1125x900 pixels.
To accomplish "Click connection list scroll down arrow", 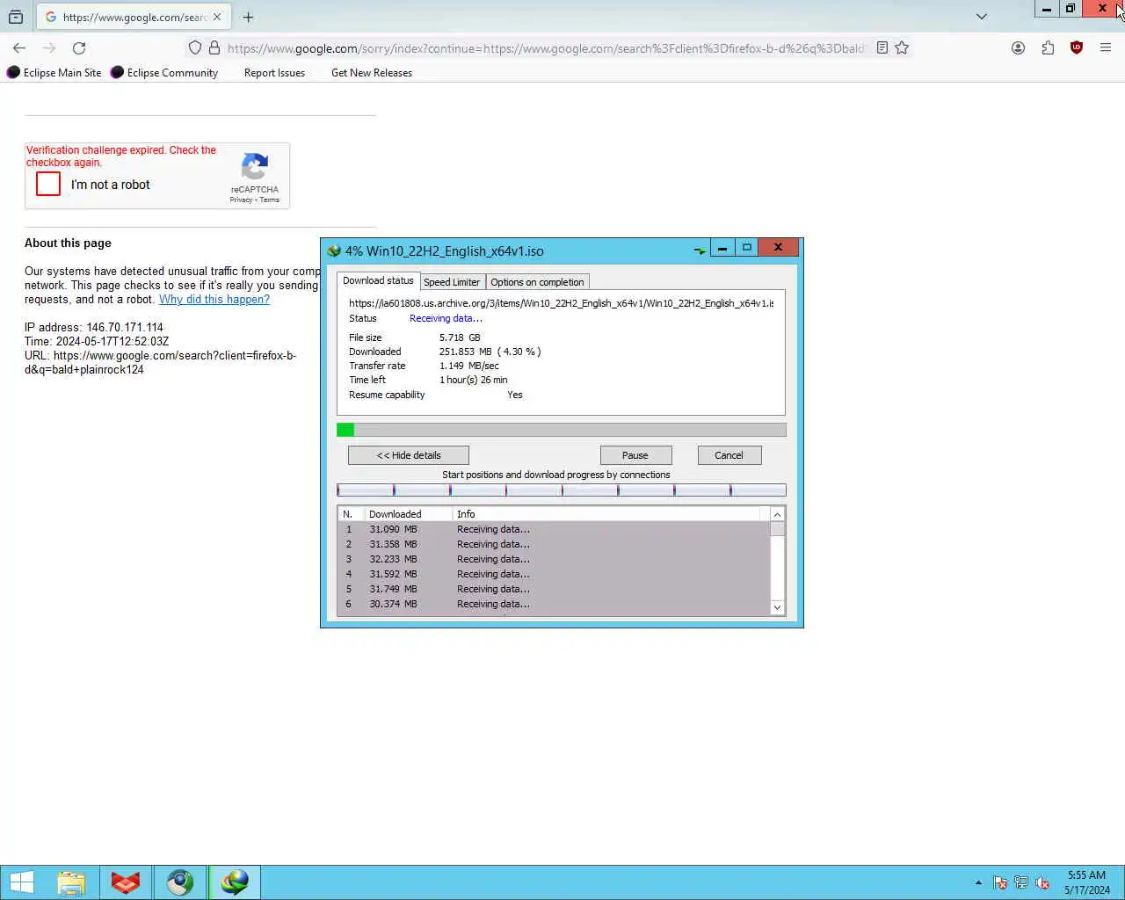I will coord(777,607).
